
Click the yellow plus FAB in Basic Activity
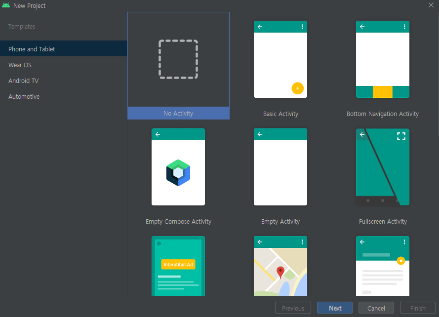(297, 88)
